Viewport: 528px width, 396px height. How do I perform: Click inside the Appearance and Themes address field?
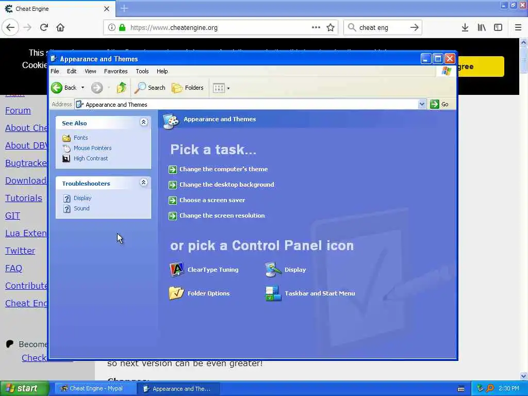246,104
